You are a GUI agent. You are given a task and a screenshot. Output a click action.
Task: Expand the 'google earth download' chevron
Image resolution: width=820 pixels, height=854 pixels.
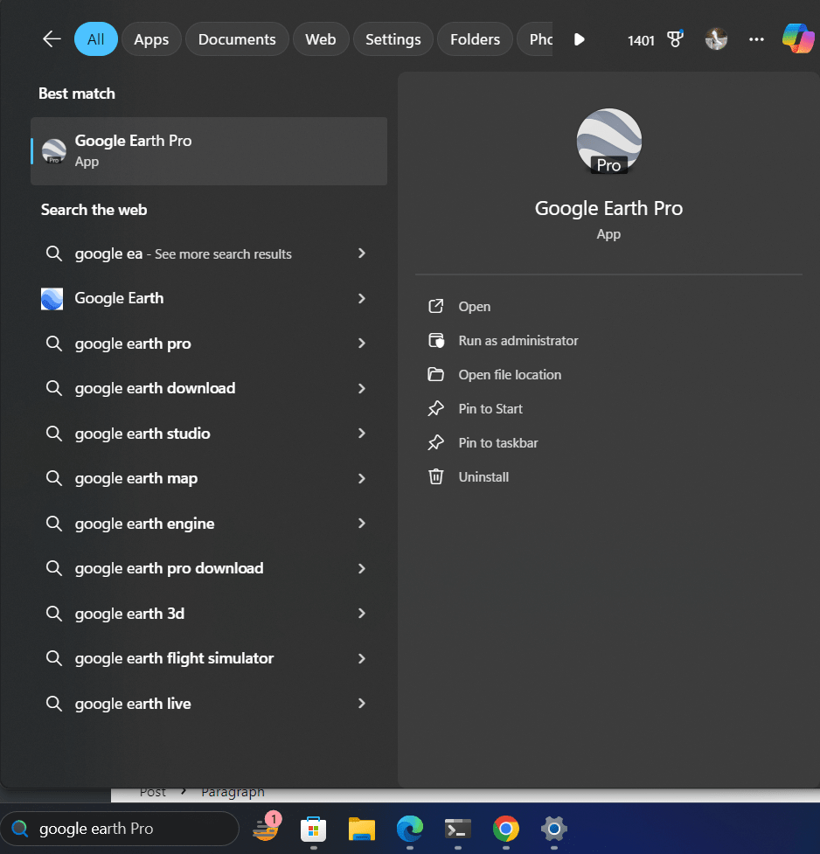pos(362,388)
